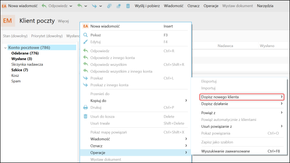Image resolution: width=290 pixels, height=163 pixels.
Task: Click the Więcej link next to title
Action: [x=63, y=21]
